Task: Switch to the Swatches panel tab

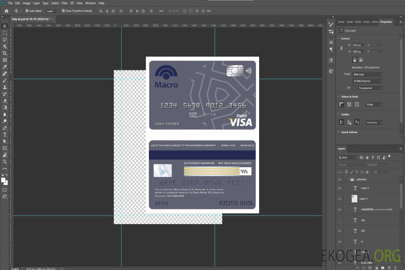Action: 341,22
